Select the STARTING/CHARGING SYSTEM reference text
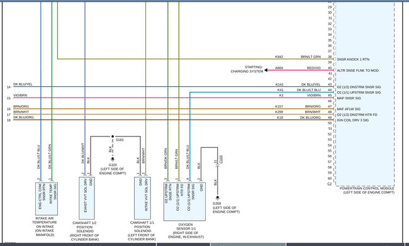409x246 pixels. coord(247,69)
